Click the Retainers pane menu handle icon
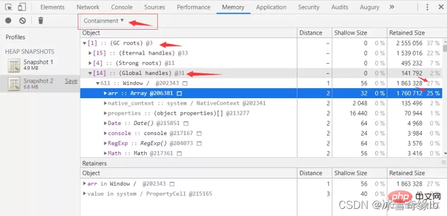Viewport: 447px width, 216px height. coord(443,163)
